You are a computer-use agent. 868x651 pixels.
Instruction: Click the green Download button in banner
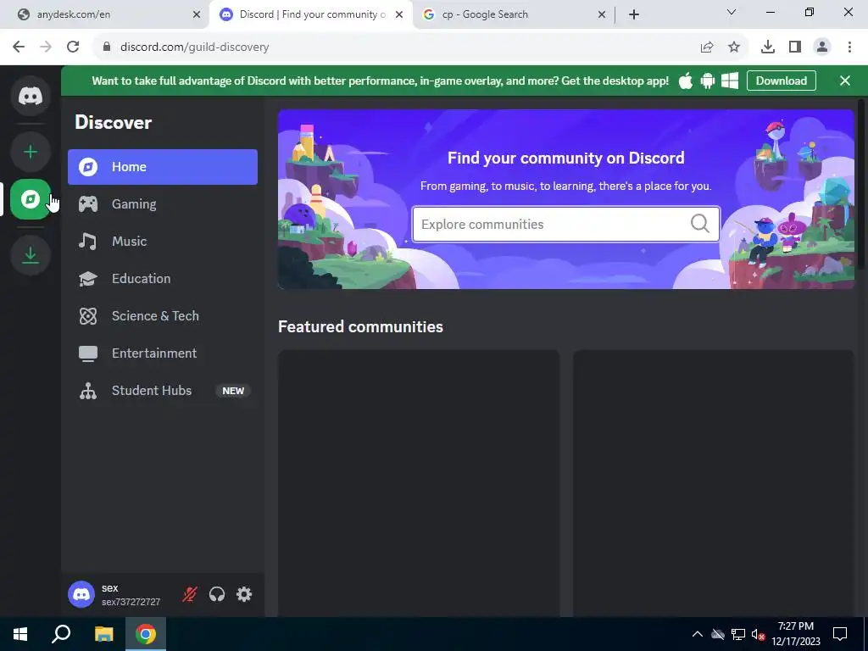point(781,81)
